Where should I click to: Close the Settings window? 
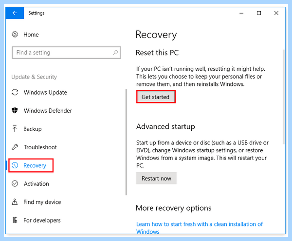point(276,13)
